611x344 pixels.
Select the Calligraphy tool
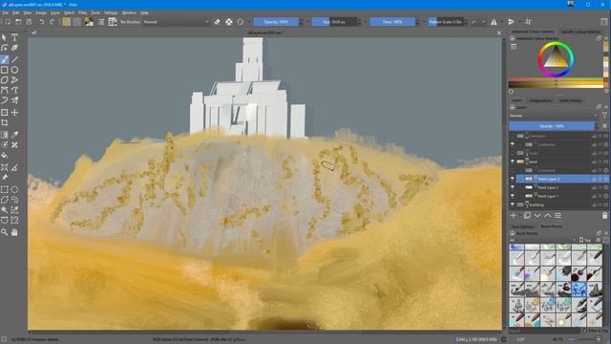(14, 48)
